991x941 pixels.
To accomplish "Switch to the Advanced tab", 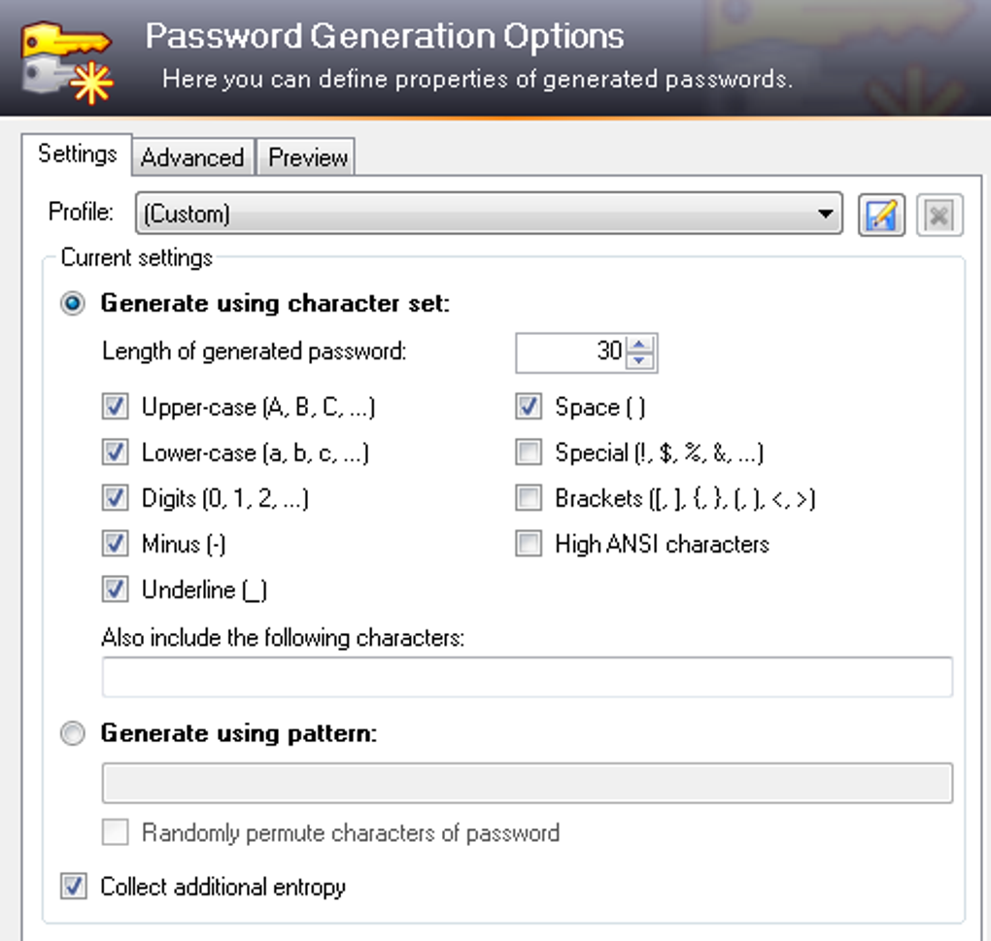I will [x=192, y=157].
